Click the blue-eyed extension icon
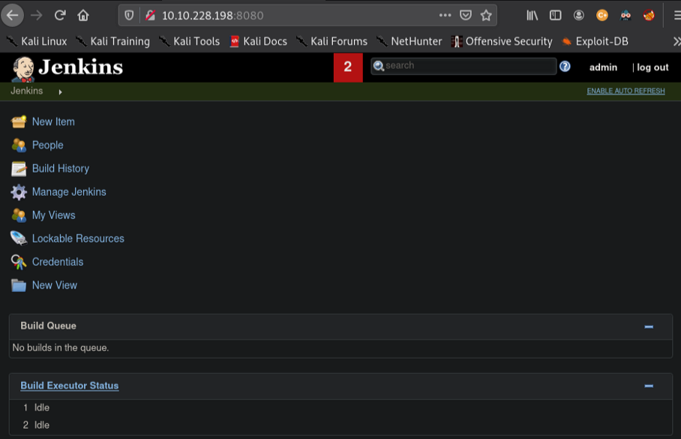 [x=625, y=16]
